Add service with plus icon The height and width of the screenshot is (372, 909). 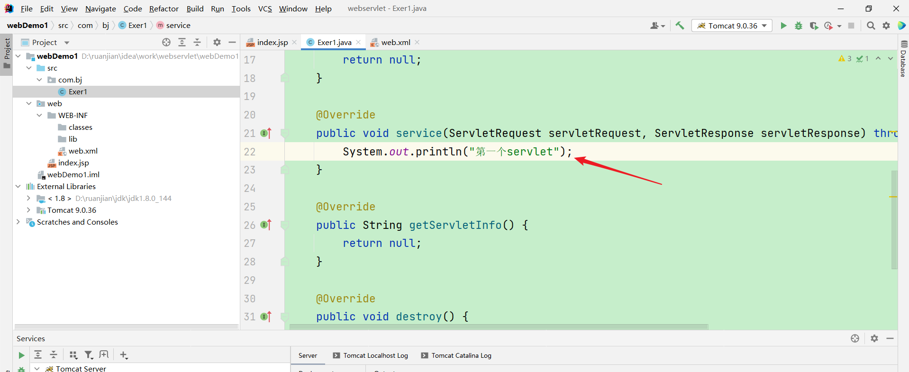[124, 354]
